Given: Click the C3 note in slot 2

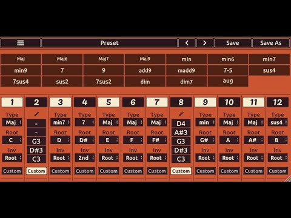Looking at the screenshot, I should pyautogui.click(x=36, y=159).
